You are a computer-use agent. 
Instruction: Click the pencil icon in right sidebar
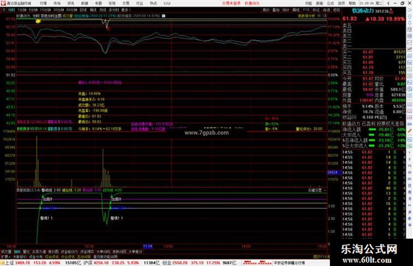pyautogui.click(x=410, y=130)
